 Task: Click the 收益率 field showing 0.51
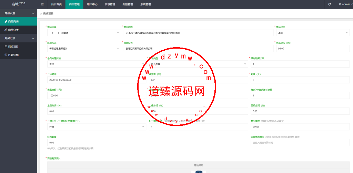pyautogui.click(x=198, y=80)
